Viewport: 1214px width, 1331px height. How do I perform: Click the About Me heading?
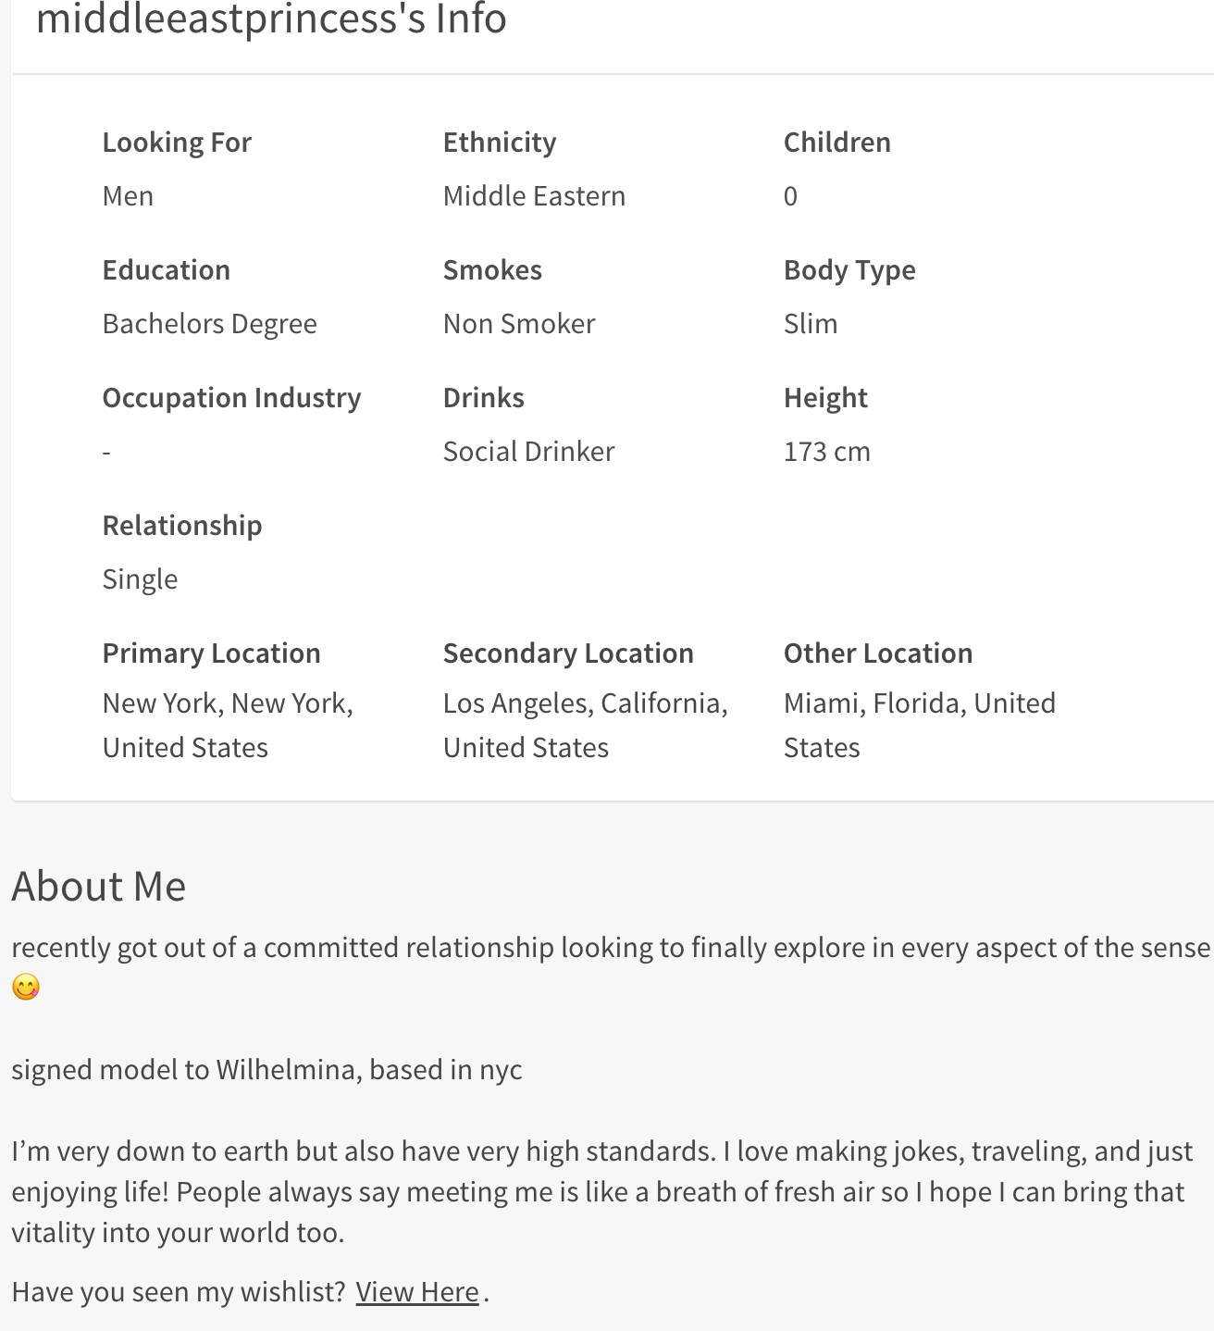click(x=99, y=887)
